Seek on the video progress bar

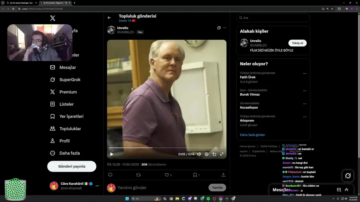[x=166, y=148]
